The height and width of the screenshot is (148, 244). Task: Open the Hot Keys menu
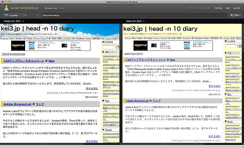click(219, 7)
